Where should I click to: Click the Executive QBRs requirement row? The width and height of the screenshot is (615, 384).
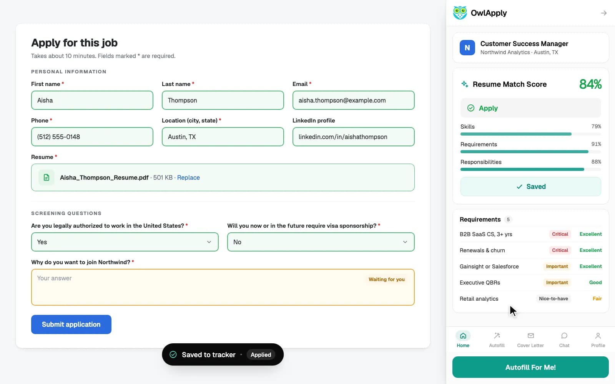[531, 283]
